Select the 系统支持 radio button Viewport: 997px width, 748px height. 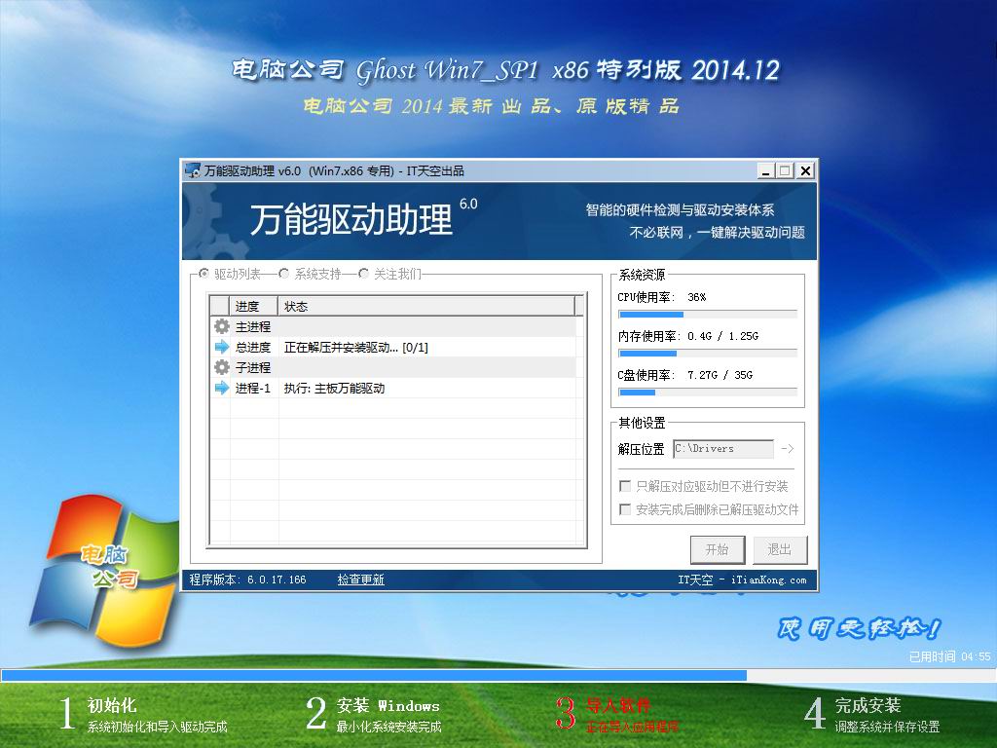pyautogui.click(x=284, y=275)
